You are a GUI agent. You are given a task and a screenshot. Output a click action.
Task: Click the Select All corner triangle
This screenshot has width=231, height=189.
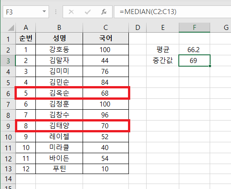click(x=11, y=28)
